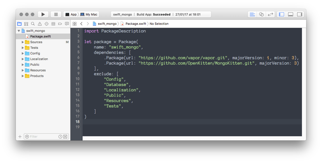Open the App scheme selector
Screen dimensions: 322x163
[x=71, y=14]
